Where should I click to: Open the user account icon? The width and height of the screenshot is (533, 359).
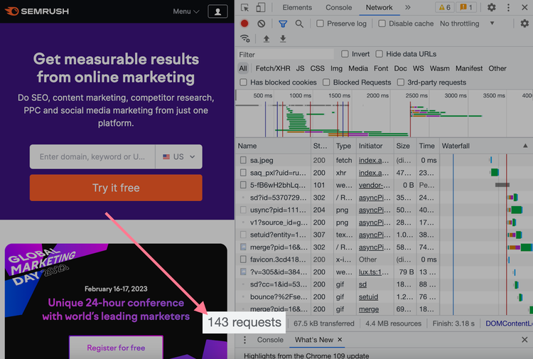(217, 11)
